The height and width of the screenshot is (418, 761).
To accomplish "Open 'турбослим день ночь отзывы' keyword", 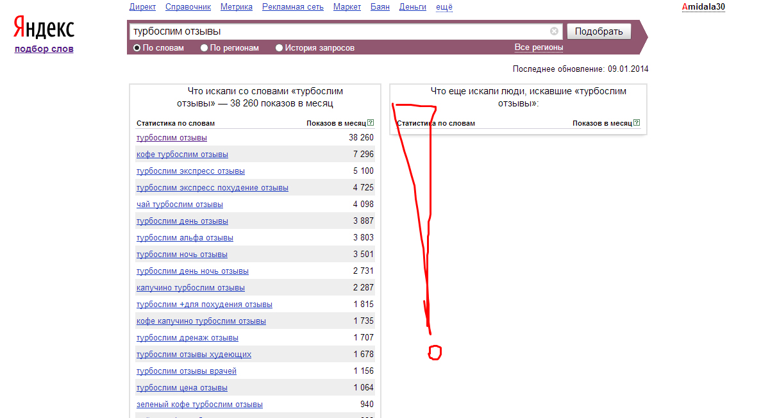I will click(x=193, y=271).
